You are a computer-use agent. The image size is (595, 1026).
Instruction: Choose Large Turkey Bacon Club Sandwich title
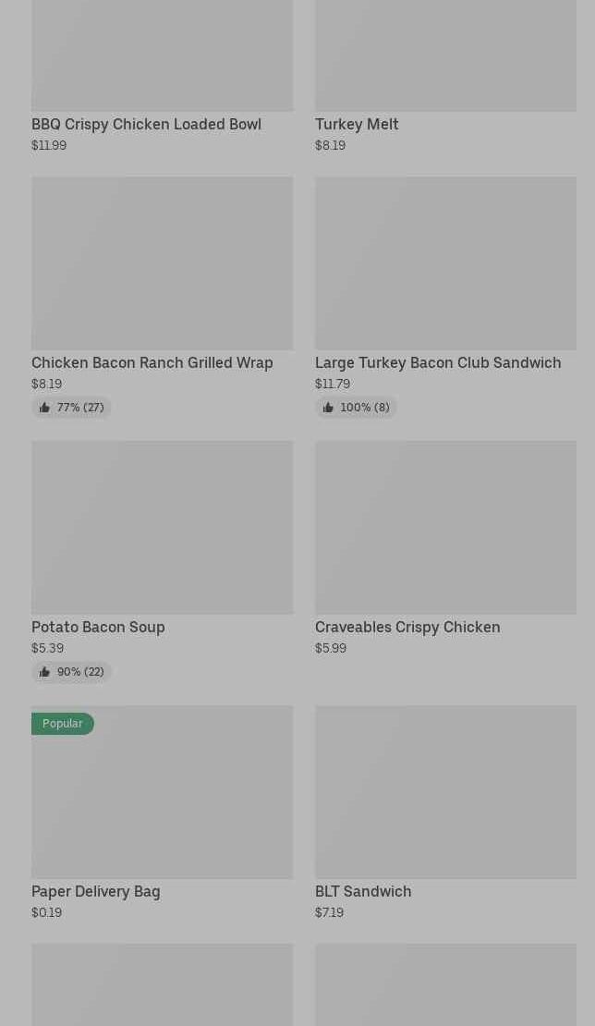[x=438, y=362]
